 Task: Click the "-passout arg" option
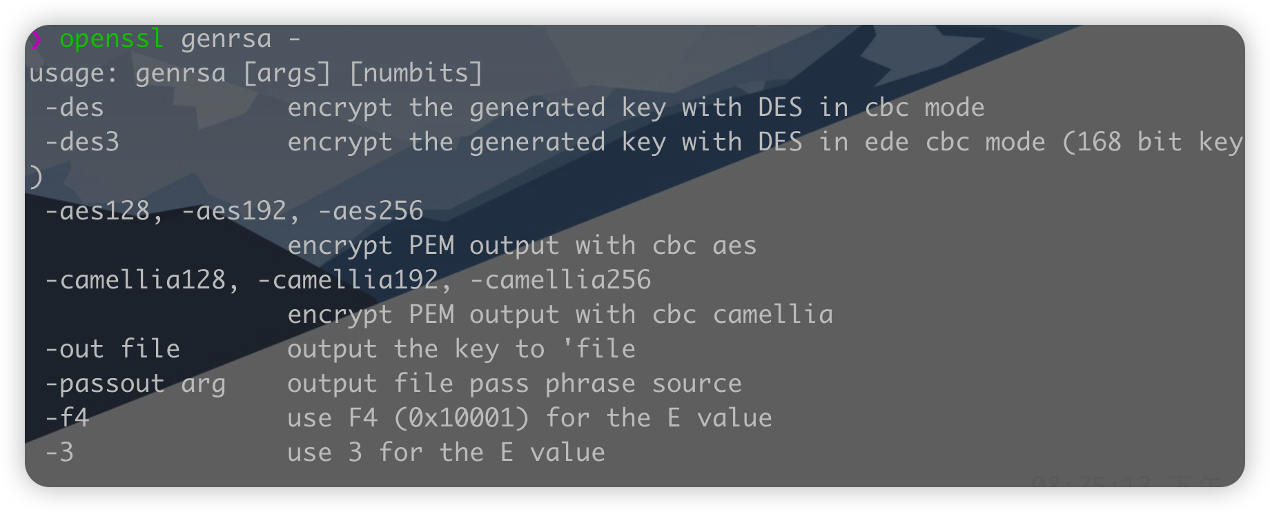[135, 384]
